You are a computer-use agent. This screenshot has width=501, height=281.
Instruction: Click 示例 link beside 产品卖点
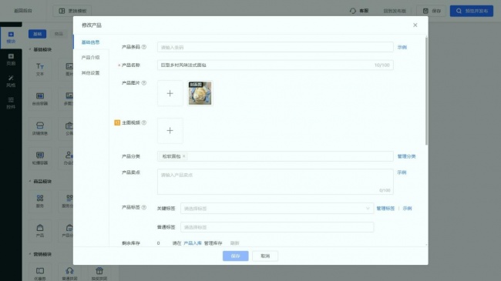[x=402, y=172]
